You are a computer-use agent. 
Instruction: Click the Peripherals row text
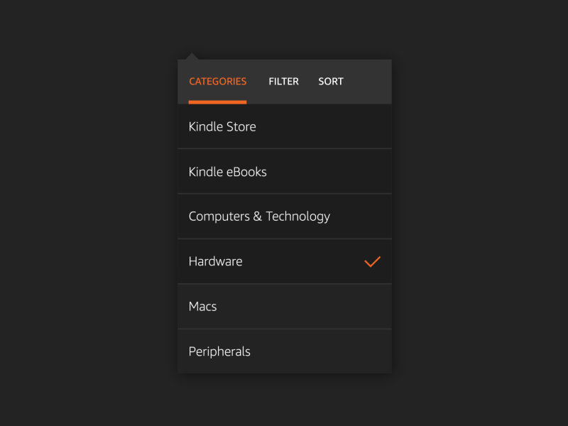[219, 351]
